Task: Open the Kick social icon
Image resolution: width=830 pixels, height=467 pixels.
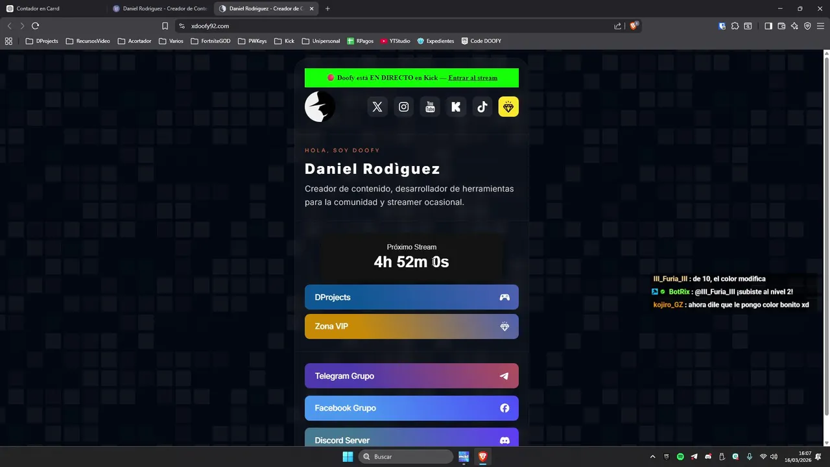Action: [x=456, y=107]
